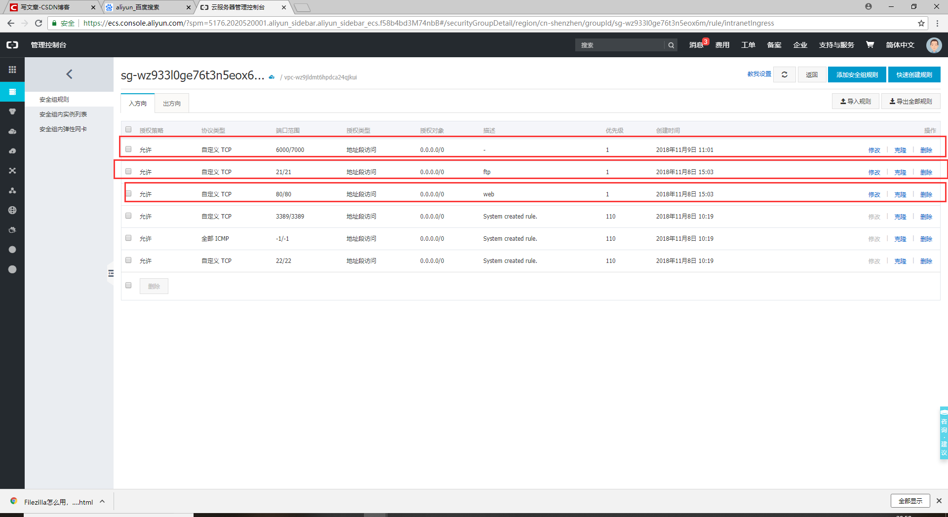Close the downloads bar
This screenshot has width=948, height=517.
click(939, 501)
